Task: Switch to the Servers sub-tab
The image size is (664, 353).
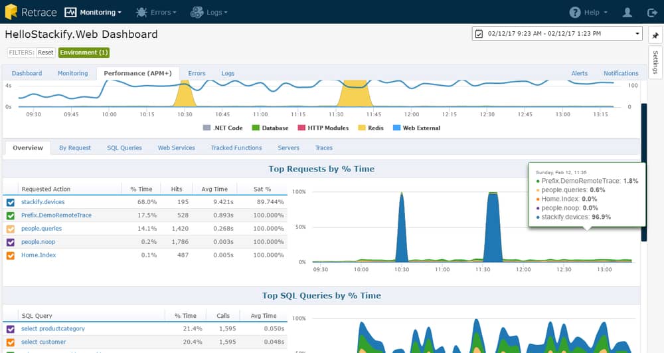Action: (x=288, y=148)
